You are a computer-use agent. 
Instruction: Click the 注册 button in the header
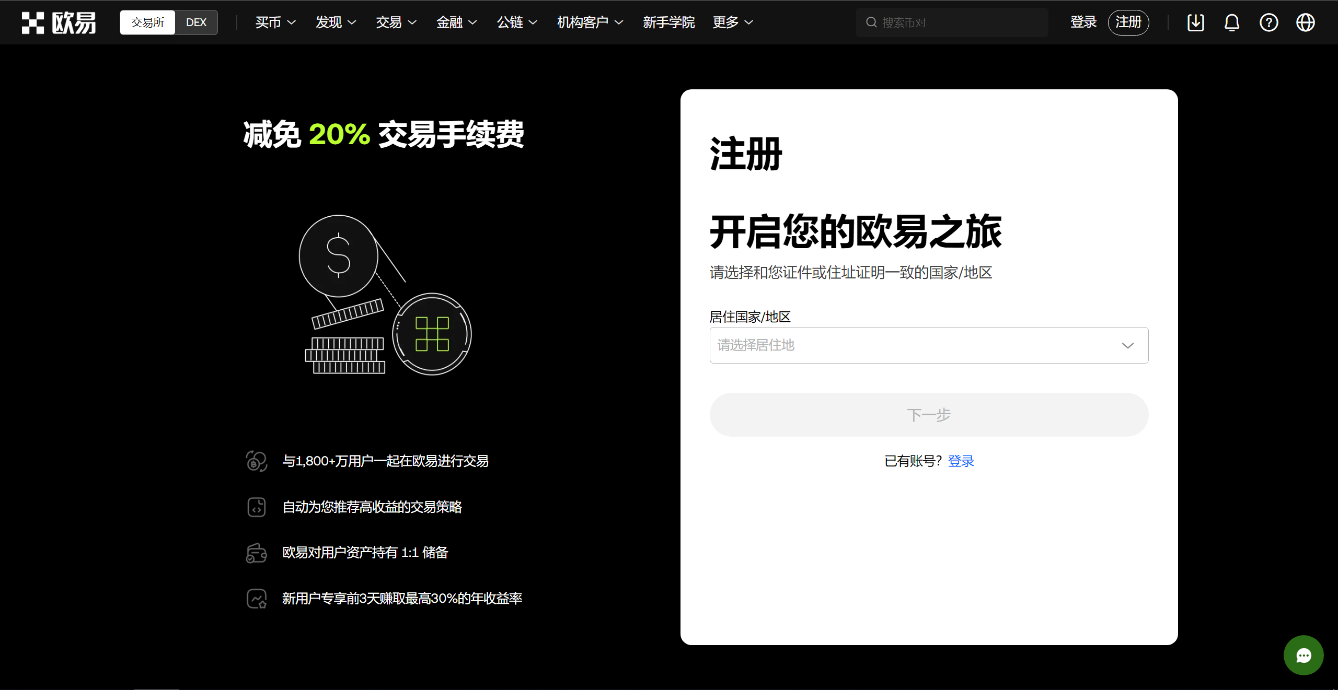coord(1128,22)
